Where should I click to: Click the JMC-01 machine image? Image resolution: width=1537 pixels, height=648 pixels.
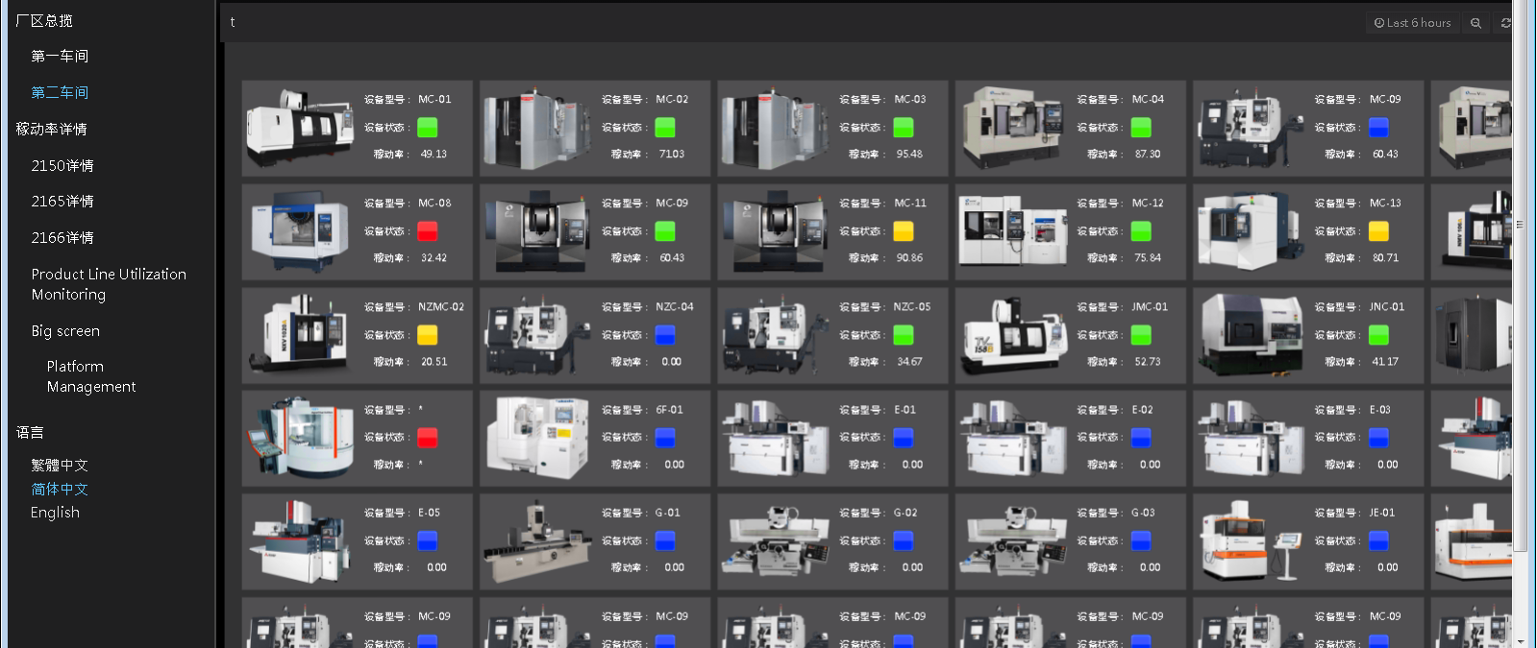pos(1013,335)
